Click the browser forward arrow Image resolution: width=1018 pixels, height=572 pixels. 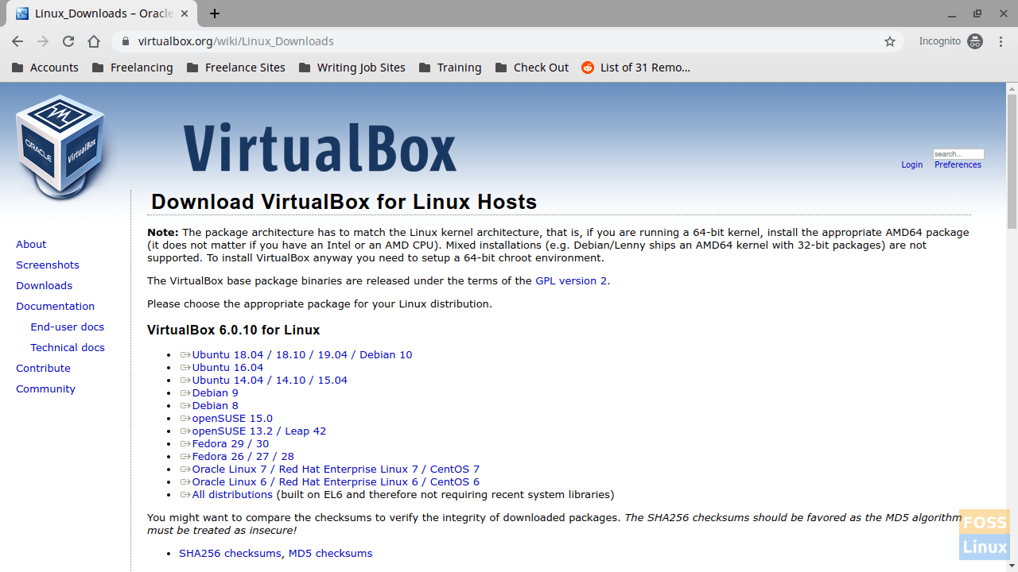[x=43, y=41]
